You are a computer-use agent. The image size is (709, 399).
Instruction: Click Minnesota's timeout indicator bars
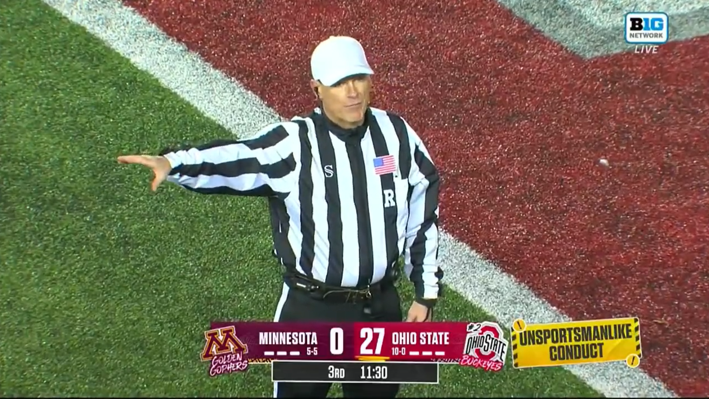(x=282, y=353)
